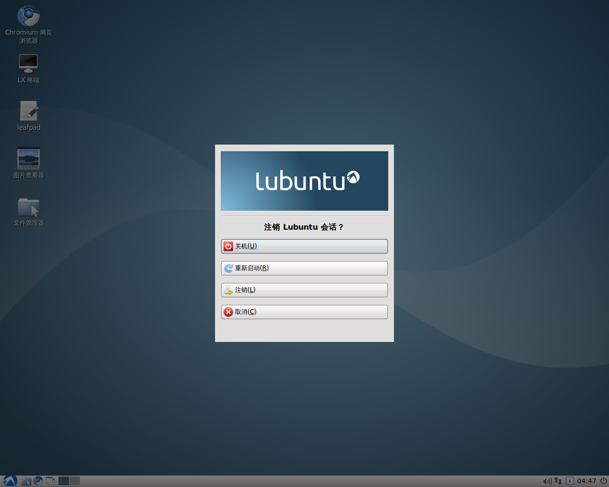Select the 图片查看器 desktop icon
This screenshot has height=487, width=609.
(29, 163)
